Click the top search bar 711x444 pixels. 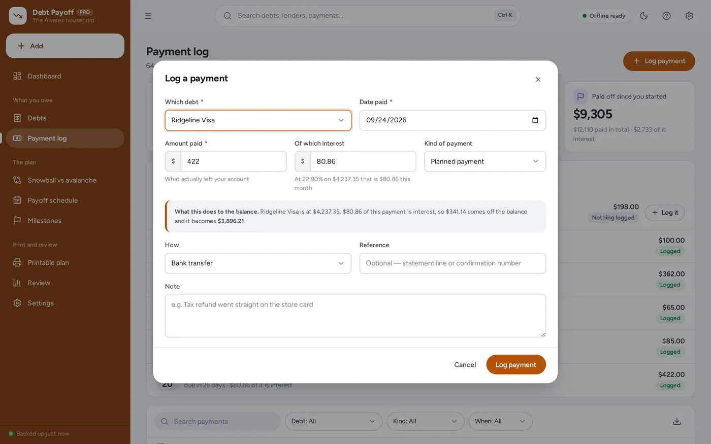click(x=368, y=16)
